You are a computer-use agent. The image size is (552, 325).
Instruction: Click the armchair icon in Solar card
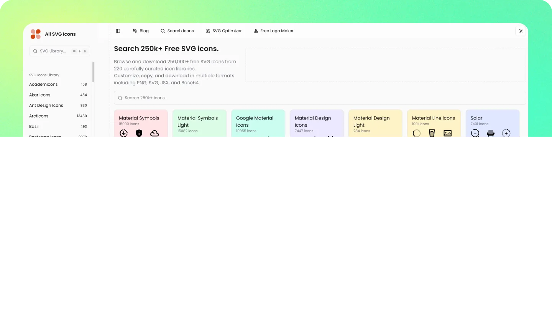coord(491,133)
